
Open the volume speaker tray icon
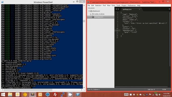coord(160,95)
